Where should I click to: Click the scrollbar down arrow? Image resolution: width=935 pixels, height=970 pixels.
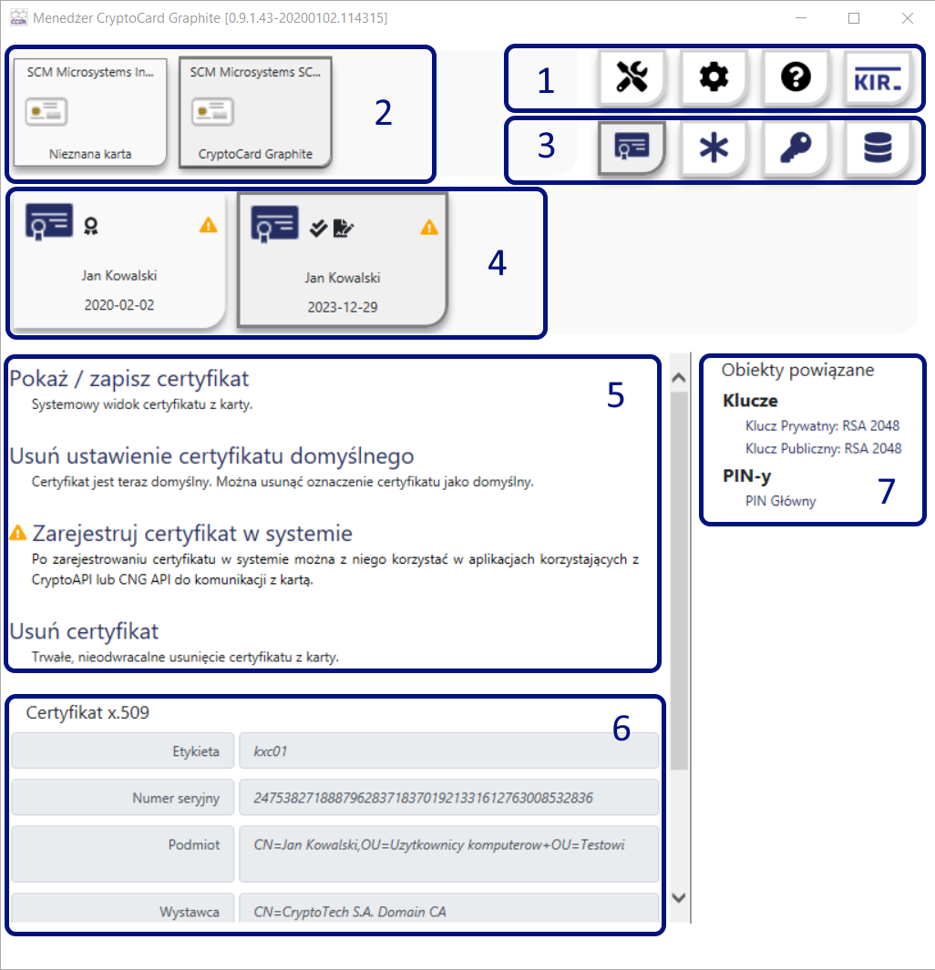coord(678,897)
